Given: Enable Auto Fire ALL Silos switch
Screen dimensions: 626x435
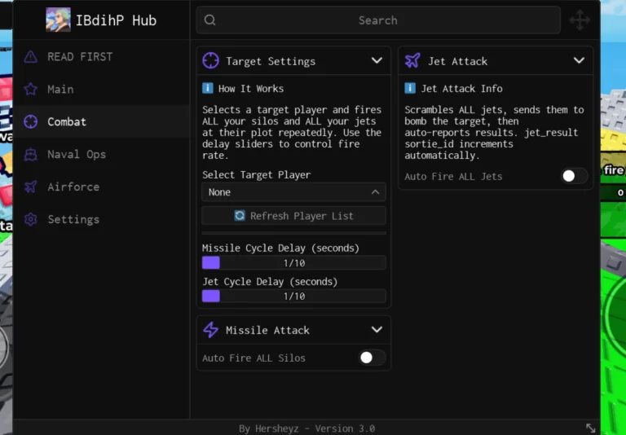Looking at the screenshot, I should point(372,357).
